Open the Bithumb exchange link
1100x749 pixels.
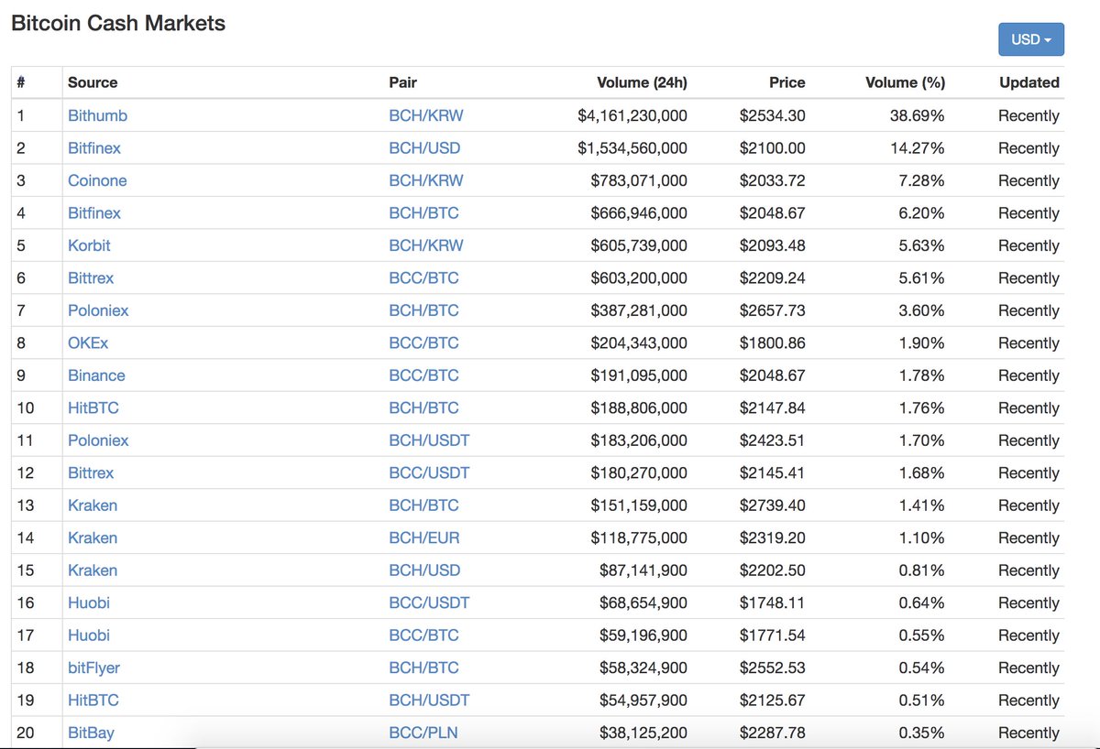click(97, 115)
